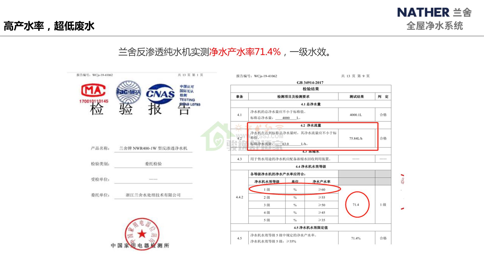Select the slide title 高产水率，超低废水
The width and height of the screenshot is (484, 272).
[x=49, y=26]
